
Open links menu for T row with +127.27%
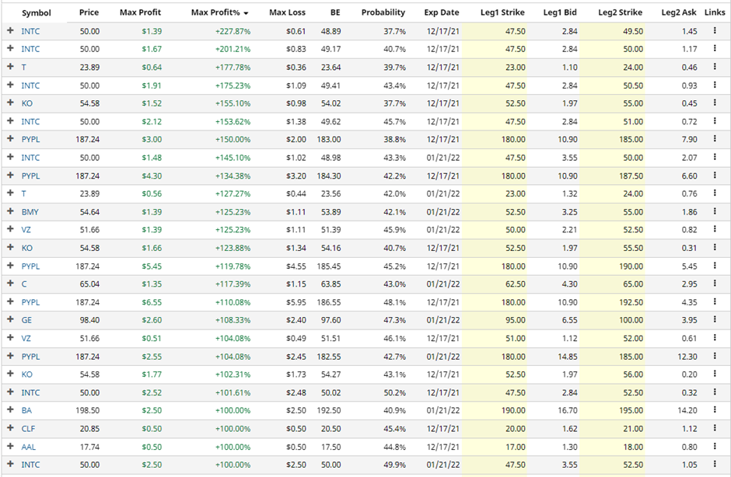coord(714,193)
